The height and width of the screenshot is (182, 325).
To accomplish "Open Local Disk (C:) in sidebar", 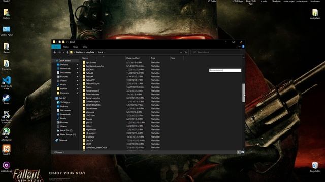I will point(64,130).
